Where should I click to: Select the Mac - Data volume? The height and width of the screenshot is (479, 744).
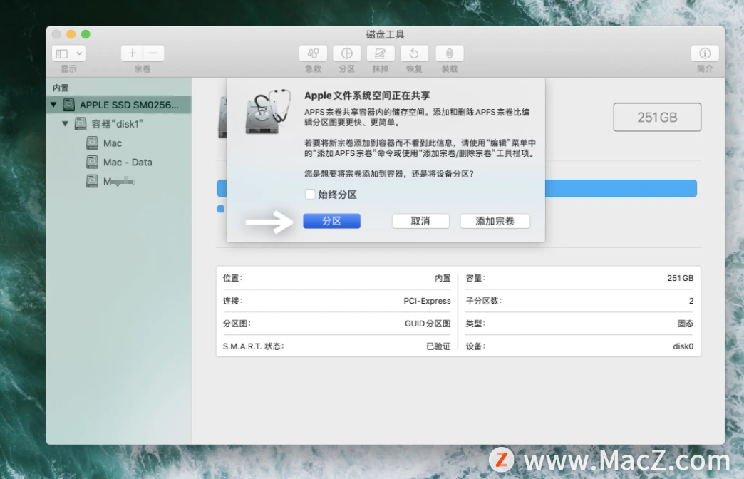(119, 162)
